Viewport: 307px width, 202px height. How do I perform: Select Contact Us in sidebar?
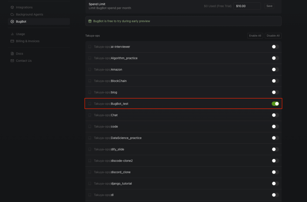pos(39,61)
